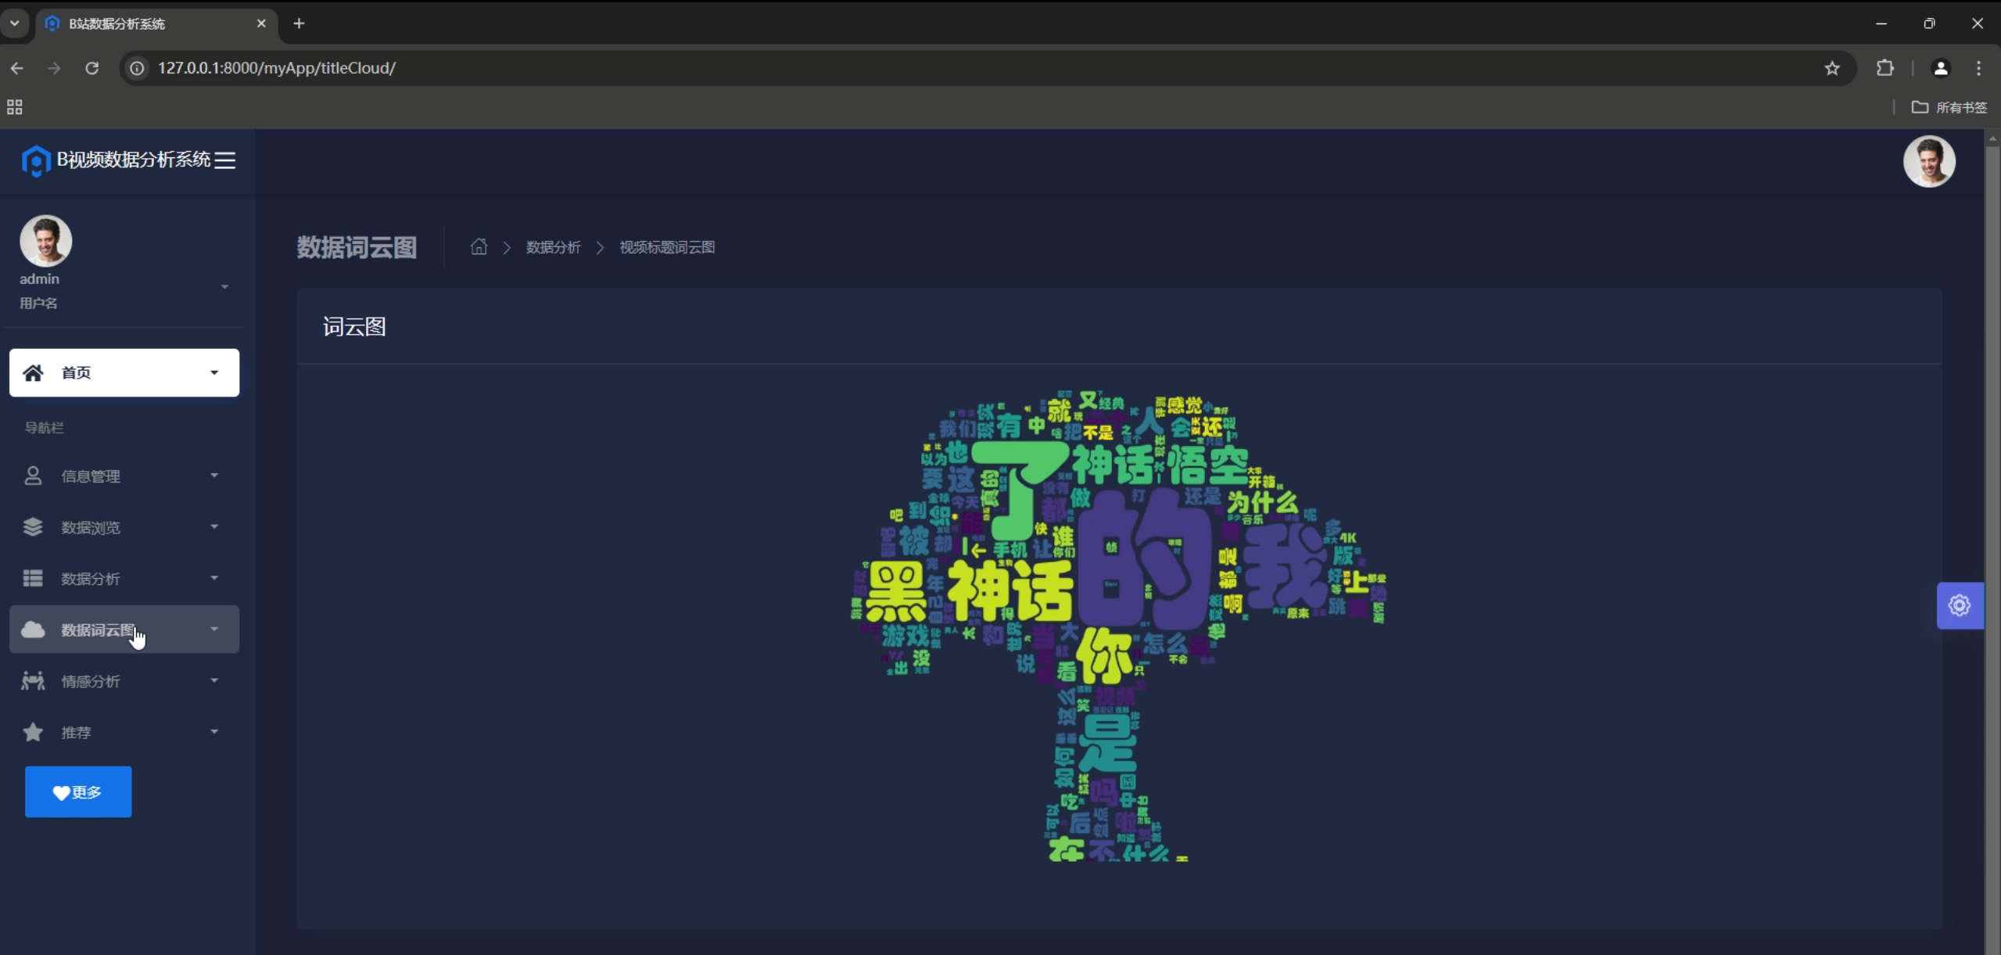This screenshot has height=955, width=2001.
Task: Click the blue hexagon app logo
Action: [x=36, y=161]
